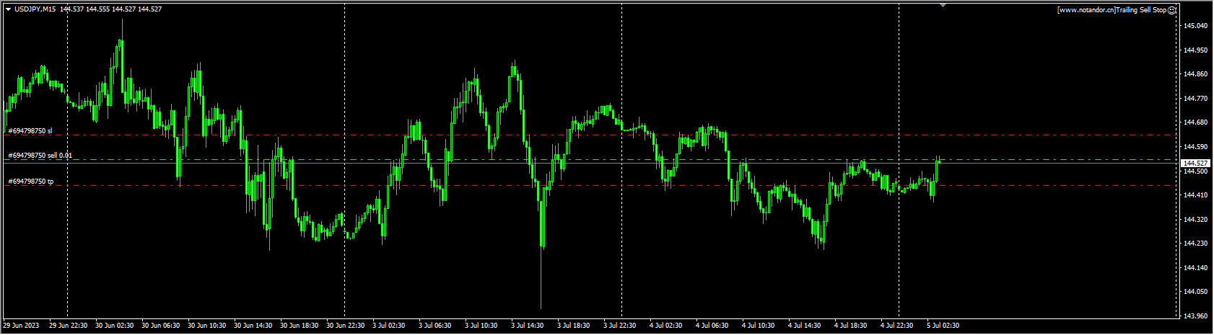The width and height of the screenshot is (1214, 335).
Task: Click the 144.860 price scale label
Action: 1196,74
